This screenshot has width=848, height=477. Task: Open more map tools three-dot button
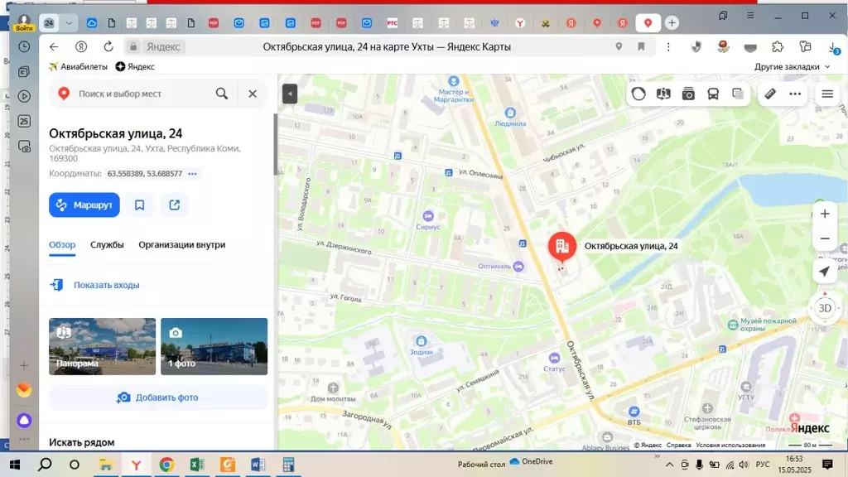coord(795,94)
